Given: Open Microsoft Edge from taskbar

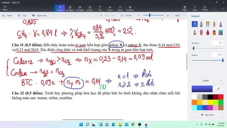Looking at the screenshot, I should [x=113, y=124].
